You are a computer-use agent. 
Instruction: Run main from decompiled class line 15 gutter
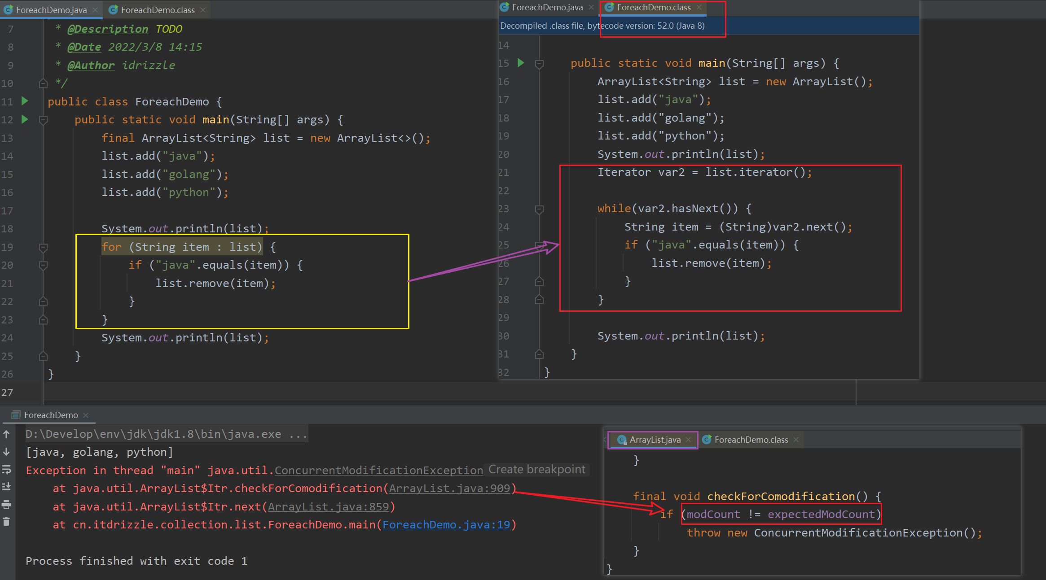pyautogui.click(x=521, y=63)
